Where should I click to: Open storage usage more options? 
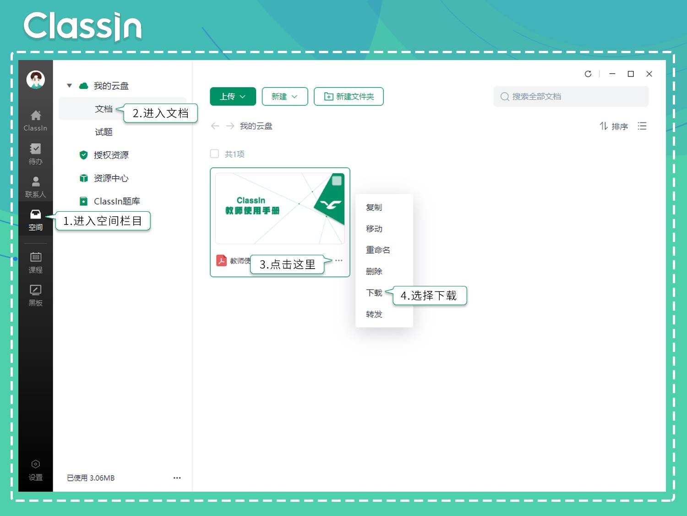tap(177, 478)
